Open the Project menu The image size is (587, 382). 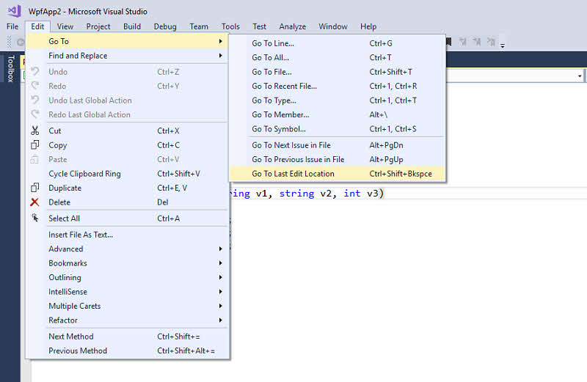(98, 26)
